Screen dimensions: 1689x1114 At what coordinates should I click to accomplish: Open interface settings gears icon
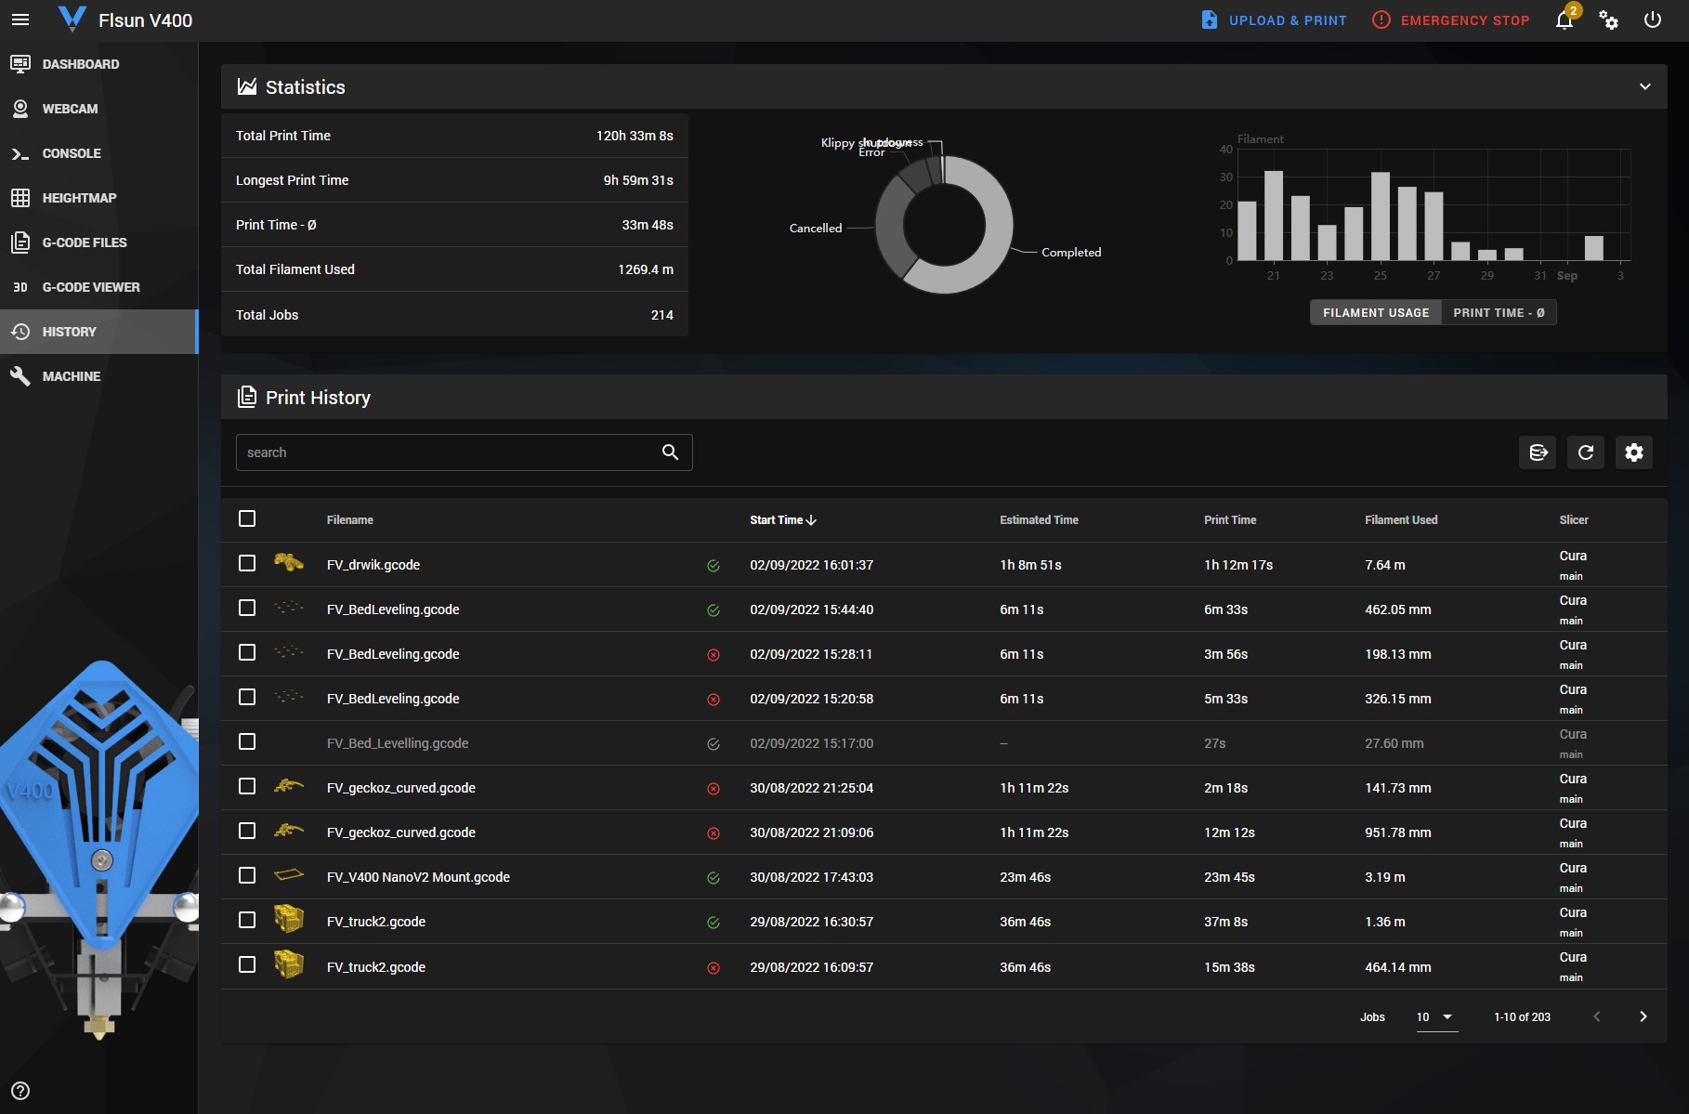click(x=1608, y=20)
